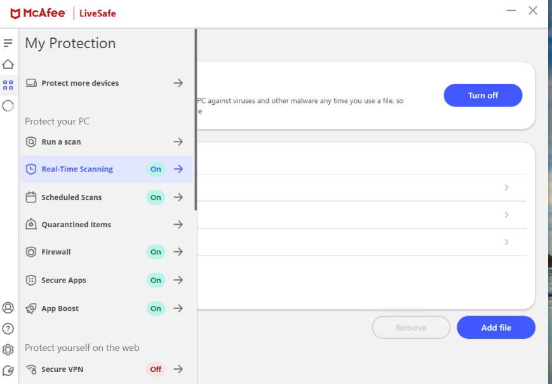The height and width of the screenshot is (384, 552).
Task: Click the Help question mark icon
Action: [8, 329]
